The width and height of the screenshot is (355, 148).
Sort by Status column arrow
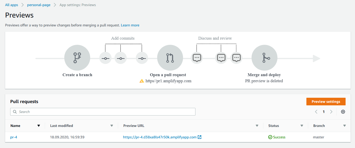click(x=302, y=126)
